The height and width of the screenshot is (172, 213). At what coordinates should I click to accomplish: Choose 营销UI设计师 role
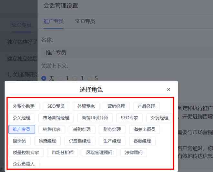coord(95,118)
